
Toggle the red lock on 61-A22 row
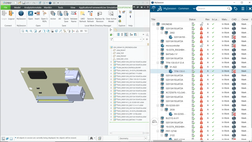pos(201,67)
